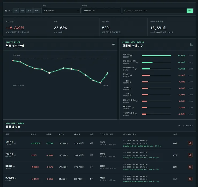Select the 오늘 period preset
Image resolution: width=198 pixels, height=187 pixels.
[x=16, y=10]
